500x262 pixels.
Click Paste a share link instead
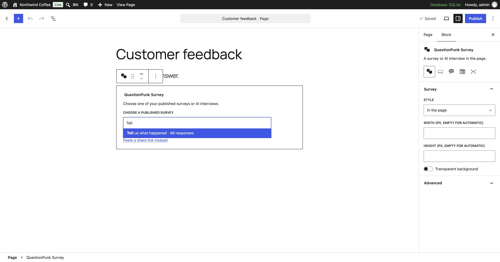tap(145, 140)
